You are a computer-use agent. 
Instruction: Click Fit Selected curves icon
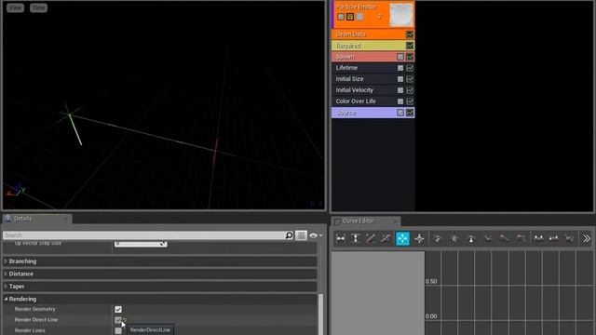pyautogui.click(x=386, y=238)
